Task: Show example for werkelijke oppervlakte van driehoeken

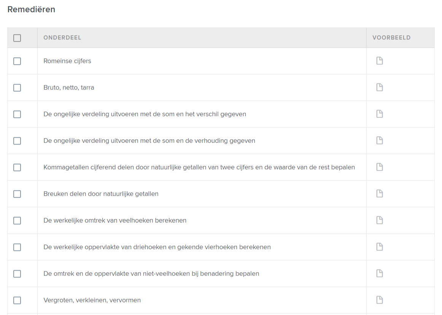Action: pos(379,247)
